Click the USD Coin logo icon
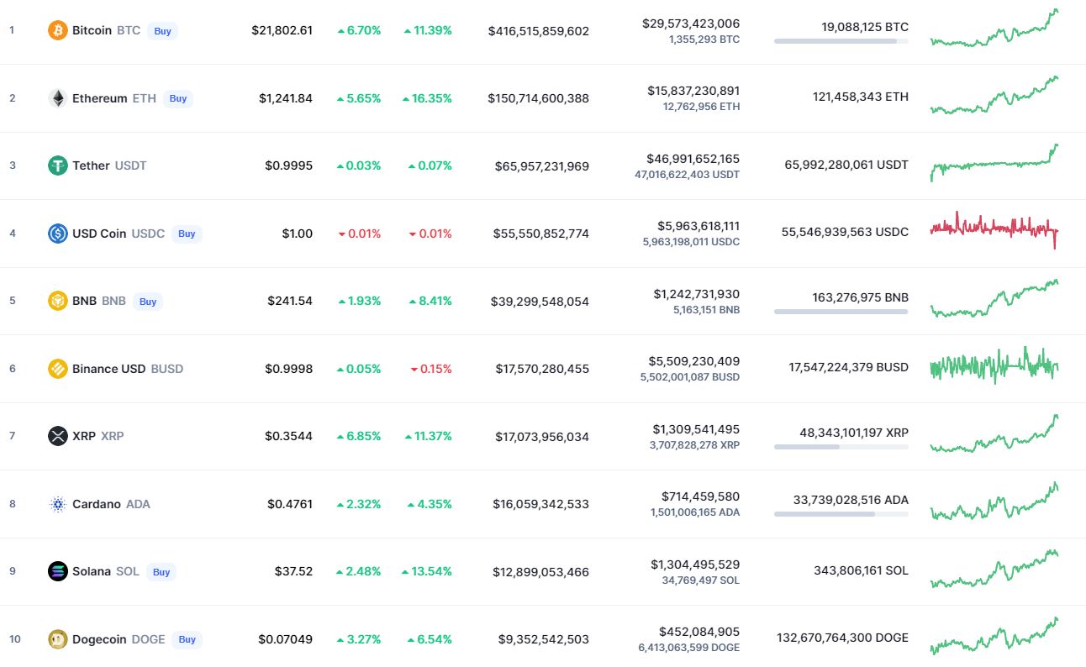This screenshot has height=667, width=1086. click(x=58, y=234)
